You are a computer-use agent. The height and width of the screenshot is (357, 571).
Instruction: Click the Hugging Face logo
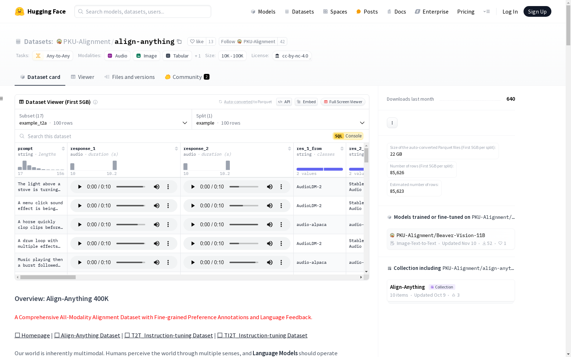pos(40,11)
